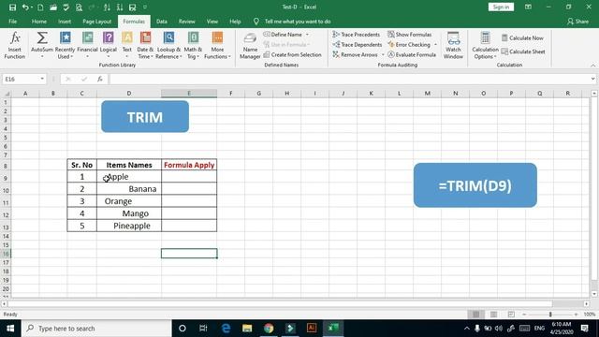Image resolution: width=599 pixels, height=337 pixels.
Task: Switch to the Insert tab
Action: tap(65, 22)
